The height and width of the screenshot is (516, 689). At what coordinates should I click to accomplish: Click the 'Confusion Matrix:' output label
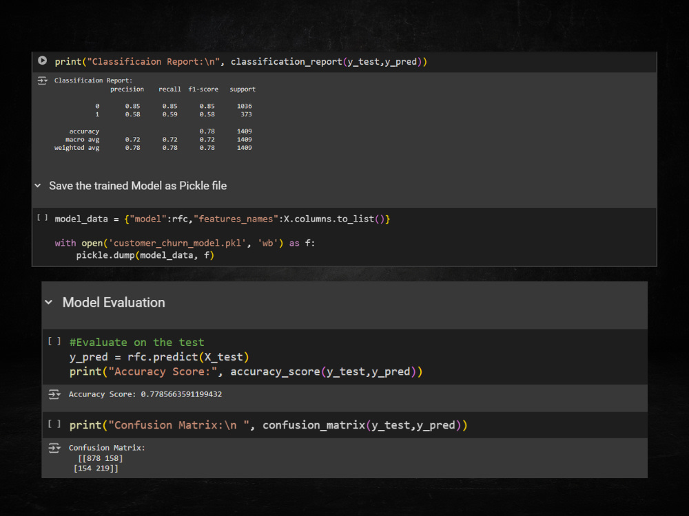(107, 448)
